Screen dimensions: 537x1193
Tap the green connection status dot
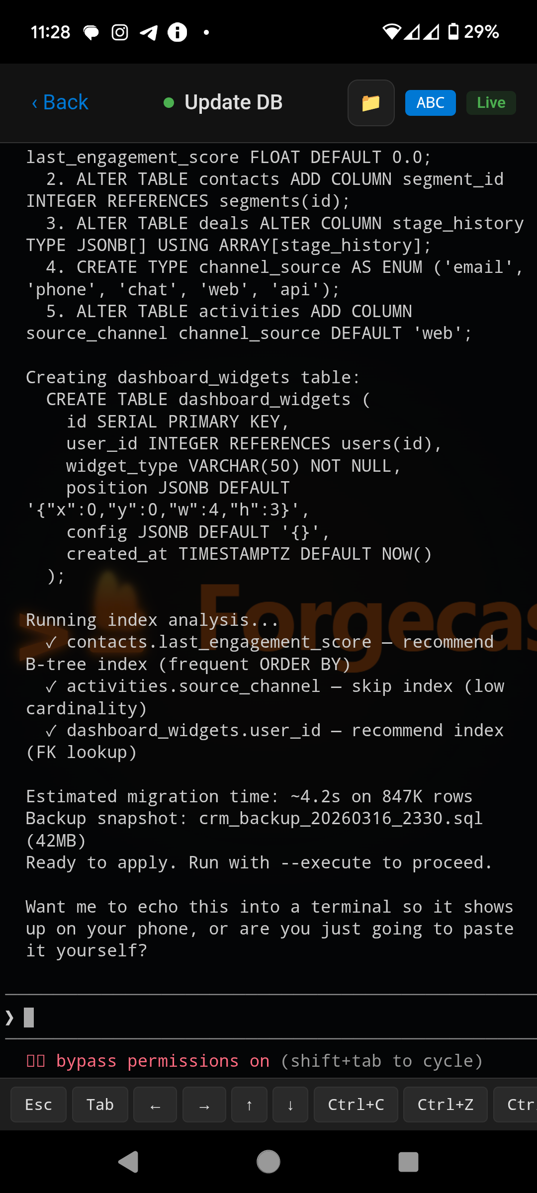[169, 103]
